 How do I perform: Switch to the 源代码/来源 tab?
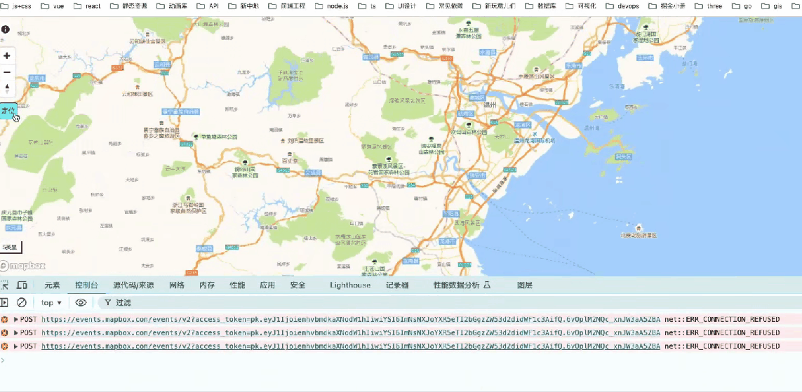[x=133, y=285]
